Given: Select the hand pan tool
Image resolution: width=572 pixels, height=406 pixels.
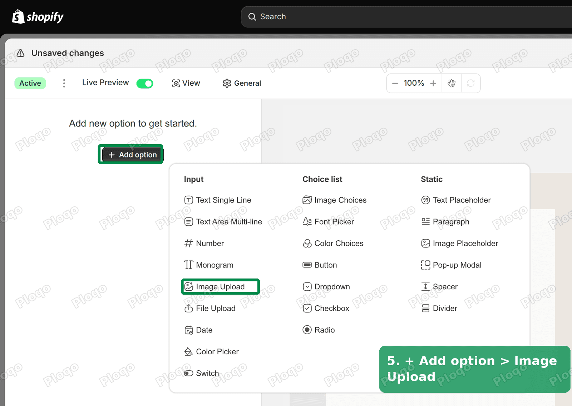Looking at the screenshot, I should click(x=452, y=83).
